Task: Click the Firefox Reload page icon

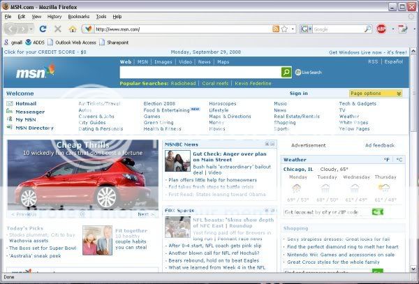Action: point(43,29)
